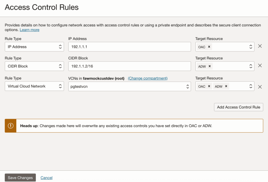Delete the CIDR Block rule using its X icon
The width and height of the screenshot is (268, 182).
point(260,66)
